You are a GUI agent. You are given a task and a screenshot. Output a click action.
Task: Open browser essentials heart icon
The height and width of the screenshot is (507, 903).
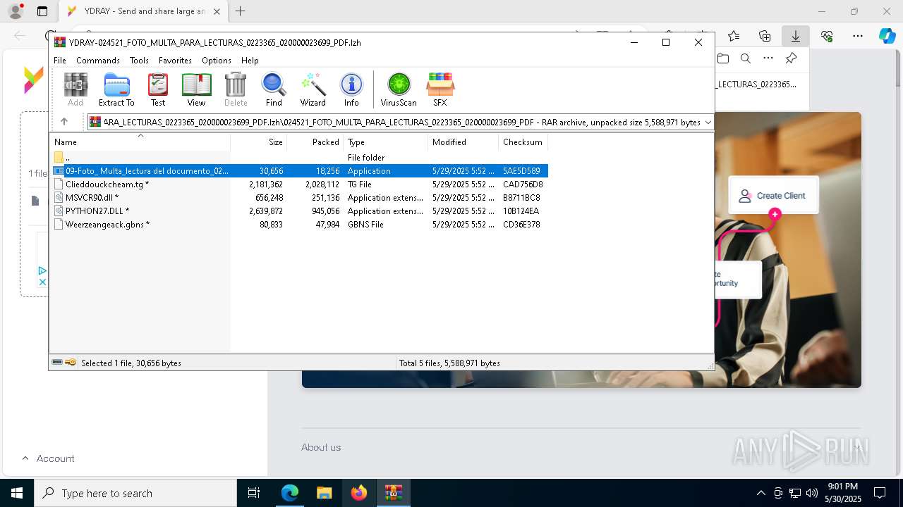tap(827, 36)
